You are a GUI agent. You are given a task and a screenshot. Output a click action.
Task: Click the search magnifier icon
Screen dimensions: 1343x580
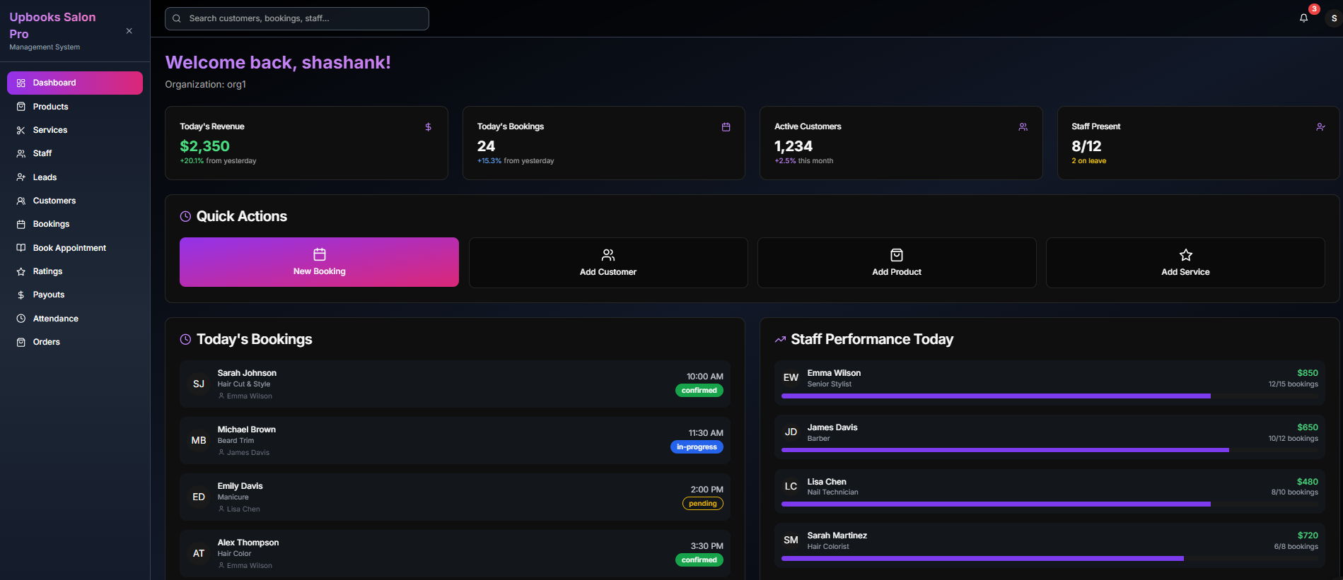(177, 18)
